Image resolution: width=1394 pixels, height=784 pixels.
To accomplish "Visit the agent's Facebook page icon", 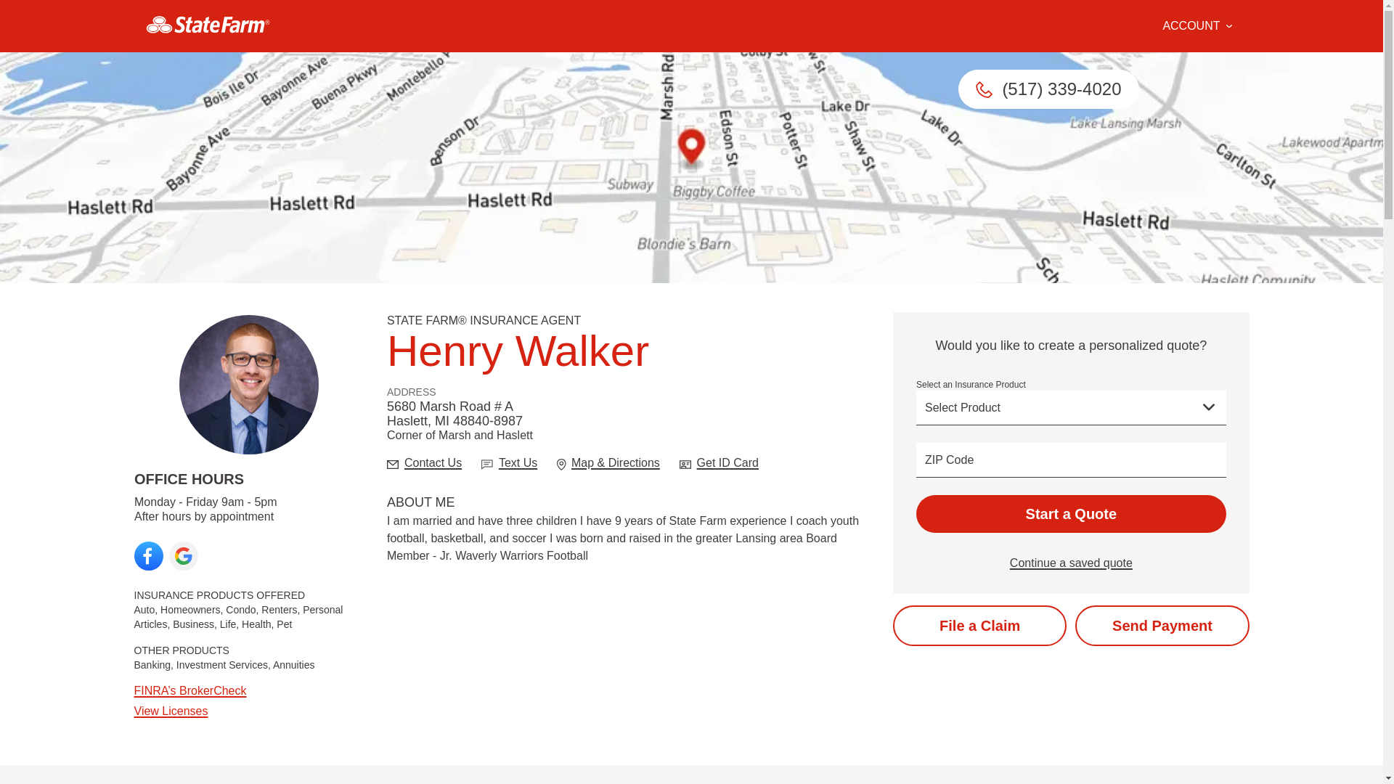I will (x=149, y=556).
